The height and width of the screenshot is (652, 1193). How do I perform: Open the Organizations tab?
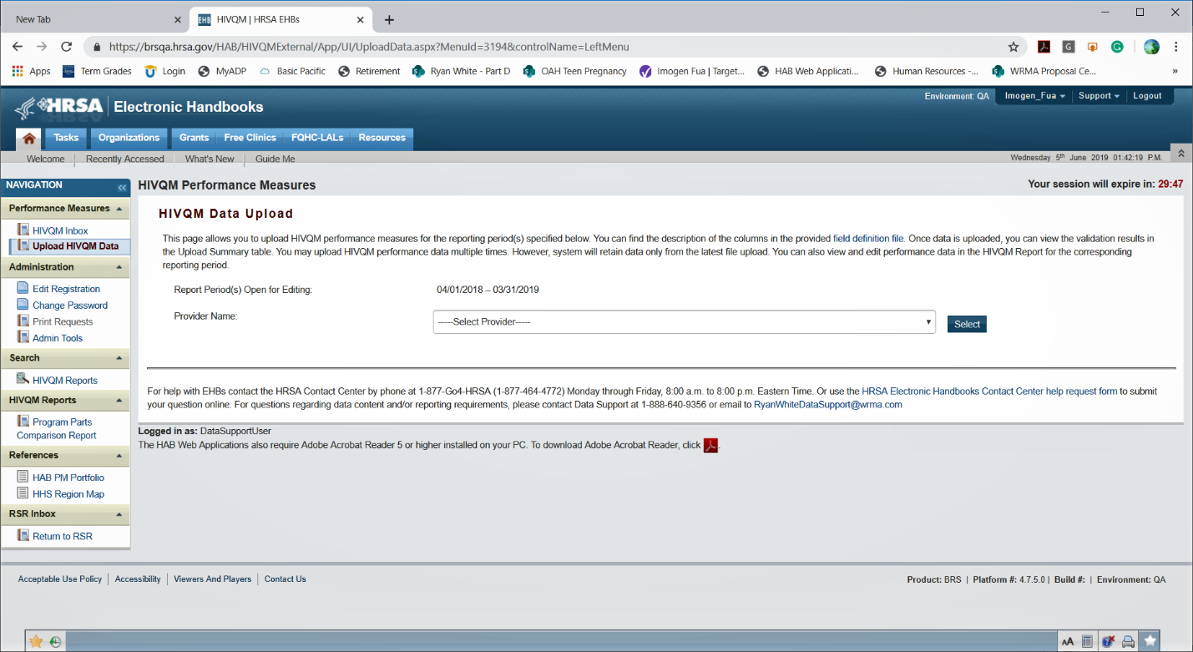(129, 139)
